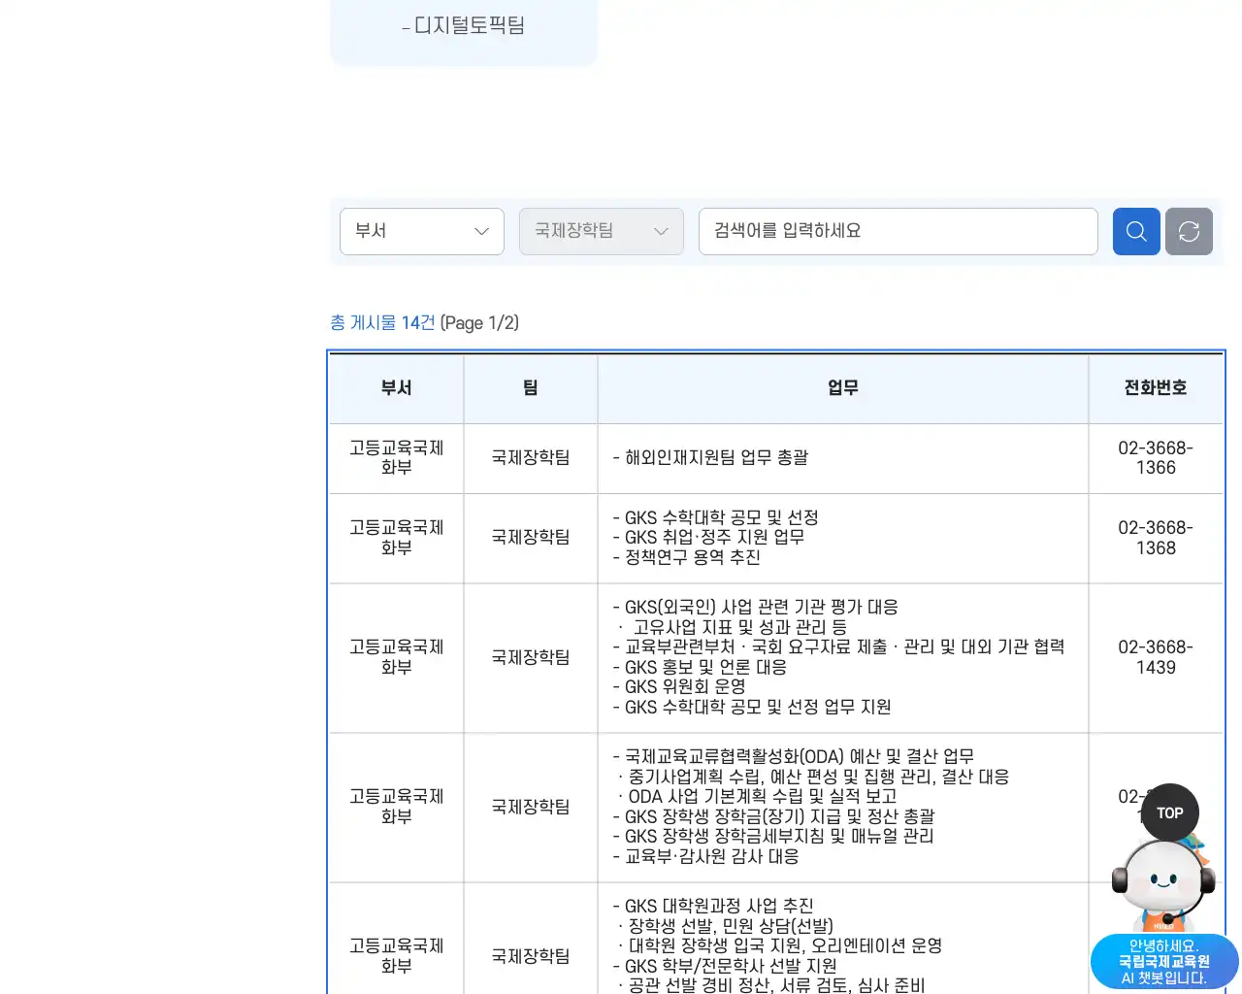Screen dimensions: 1242x994
Task: Click the 업무 column header
Action: 843,388
